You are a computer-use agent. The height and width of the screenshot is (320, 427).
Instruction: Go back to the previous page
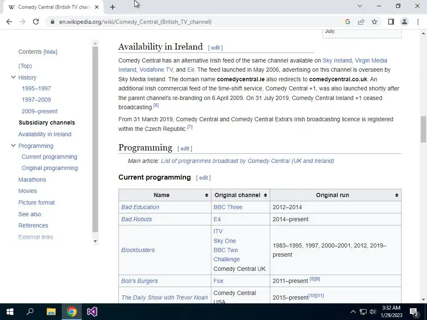pos(9,22)
